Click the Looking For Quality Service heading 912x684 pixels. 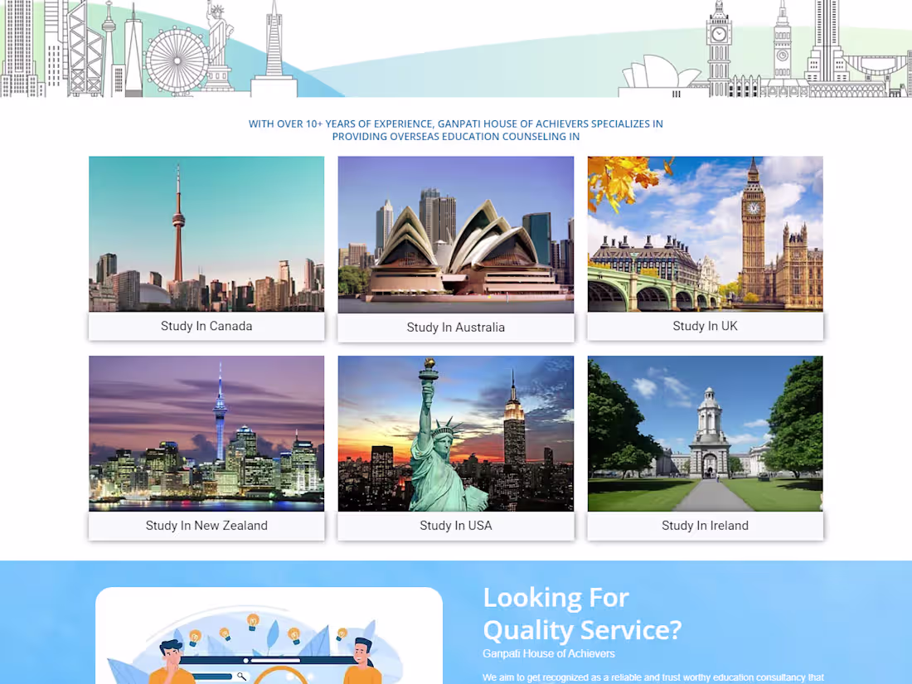(582, 614)
